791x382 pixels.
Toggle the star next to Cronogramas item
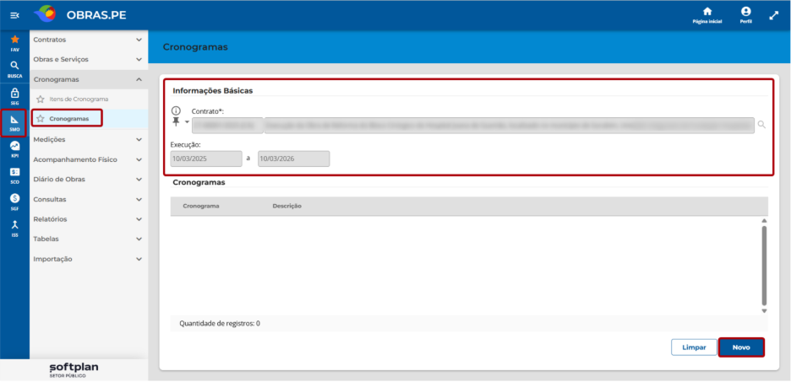pyautogui.click(x=41, y=119)
